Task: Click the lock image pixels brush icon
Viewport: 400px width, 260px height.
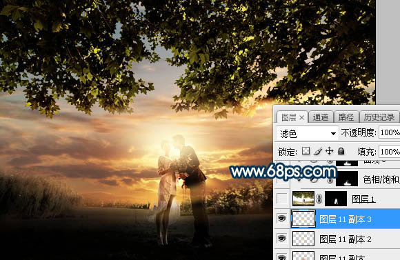Action: click(x=318, y=151)
